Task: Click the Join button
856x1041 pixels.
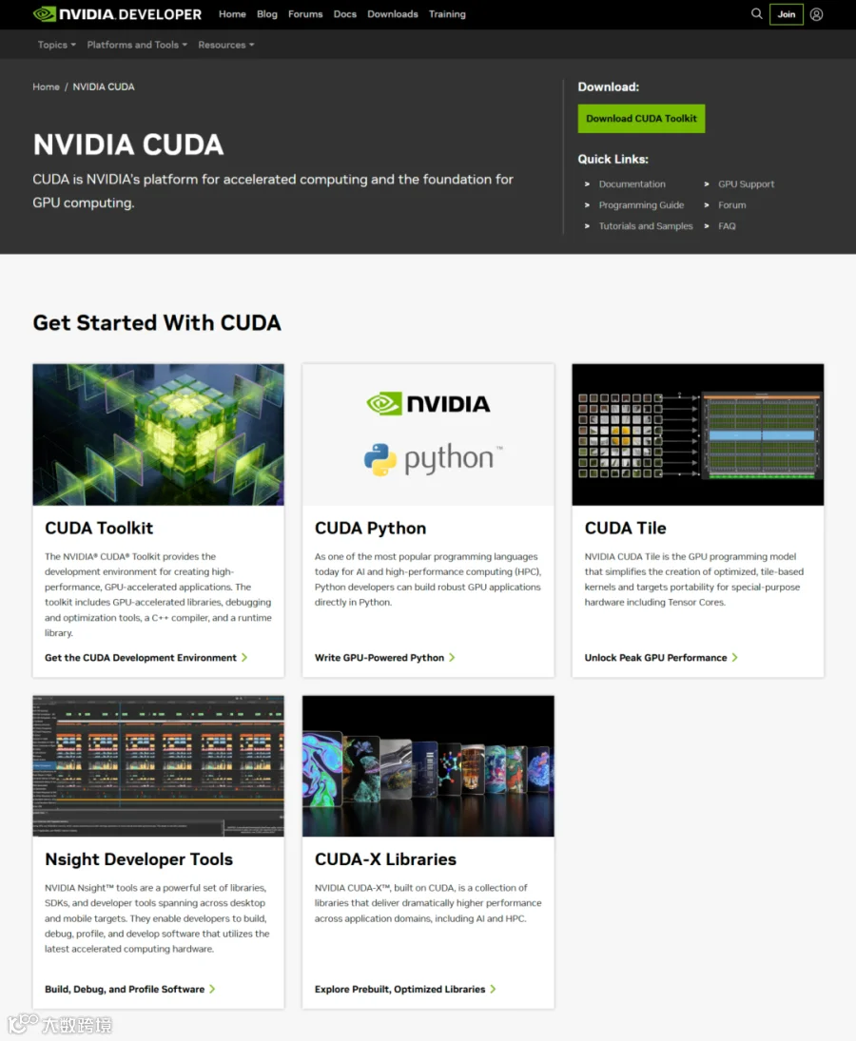Action: point(787,14)
